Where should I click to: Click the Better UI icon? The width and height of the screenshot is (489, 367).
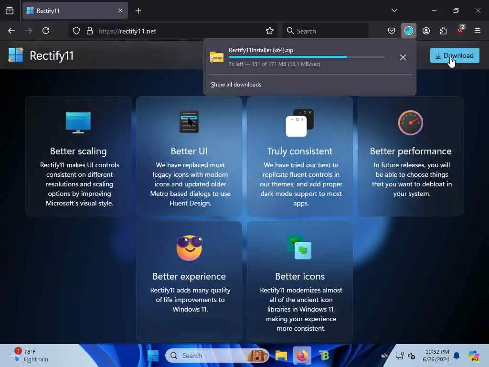[189, 122]
